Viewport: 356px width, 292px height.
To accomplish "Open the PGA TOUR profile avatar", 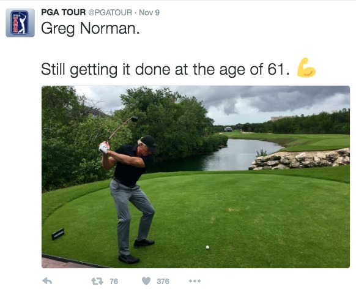I will [x=20, y=23].
